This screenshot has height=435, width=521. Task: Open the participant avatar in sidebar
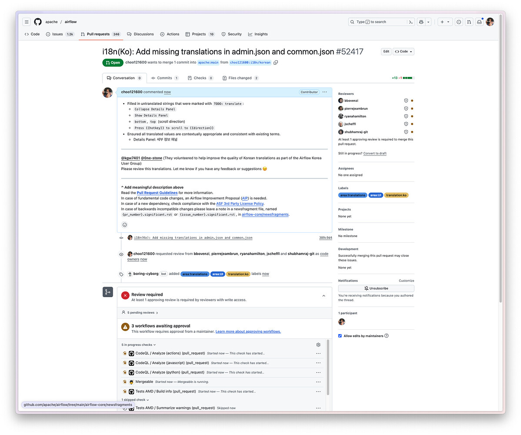pyautogui.click(x=341, y=321)
